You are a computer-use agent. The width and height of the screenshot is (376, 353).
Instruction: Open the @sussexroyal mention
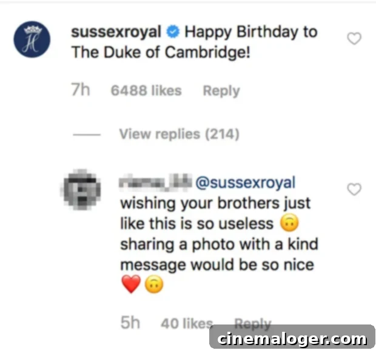(246, 183)
